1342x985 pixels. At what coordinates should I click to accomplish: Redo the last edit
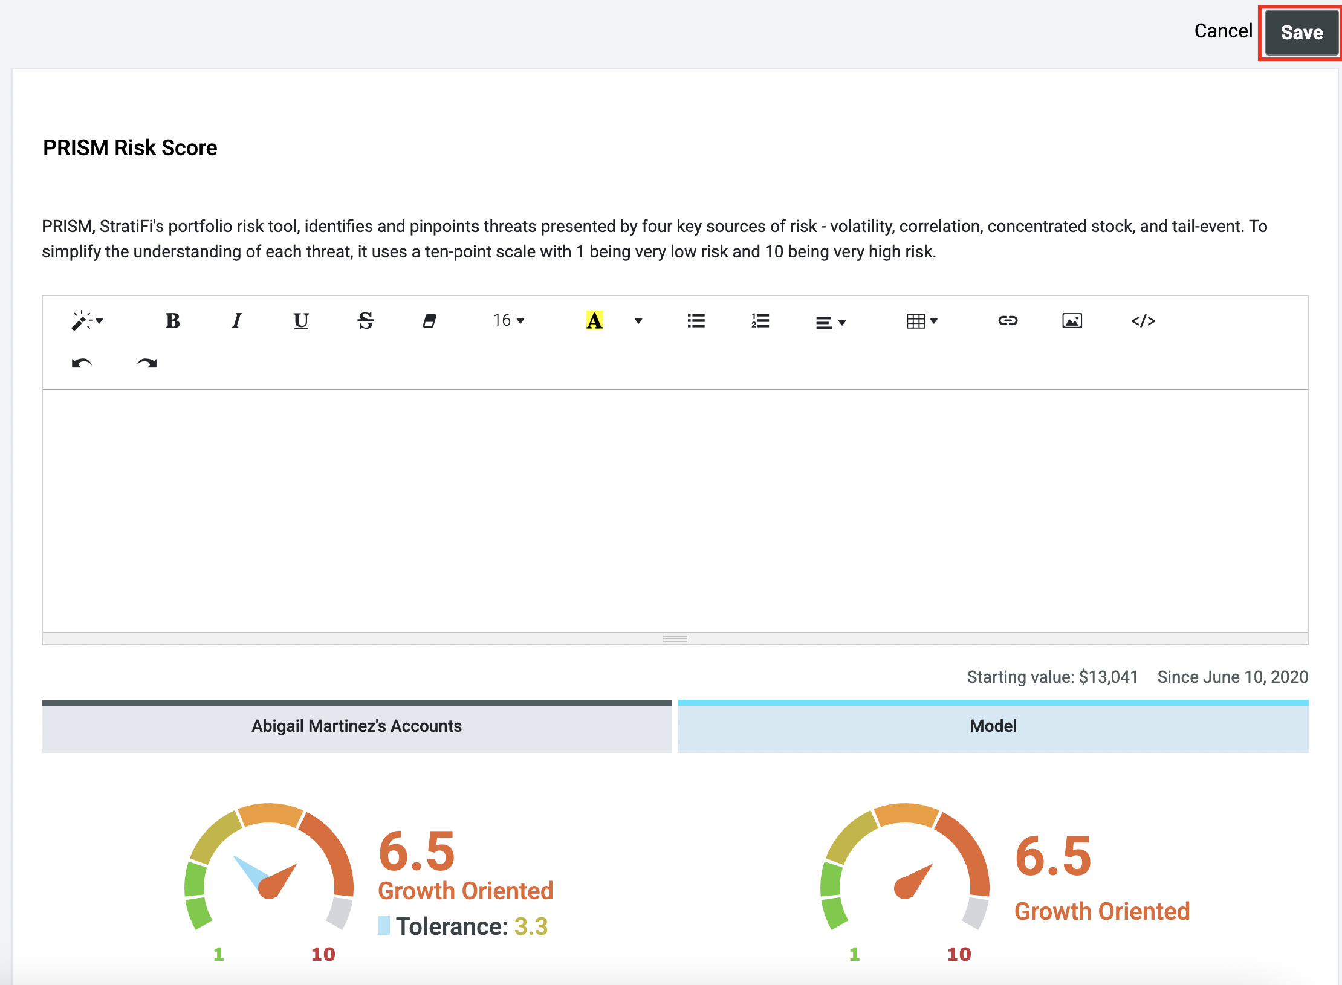pos(146,364)
